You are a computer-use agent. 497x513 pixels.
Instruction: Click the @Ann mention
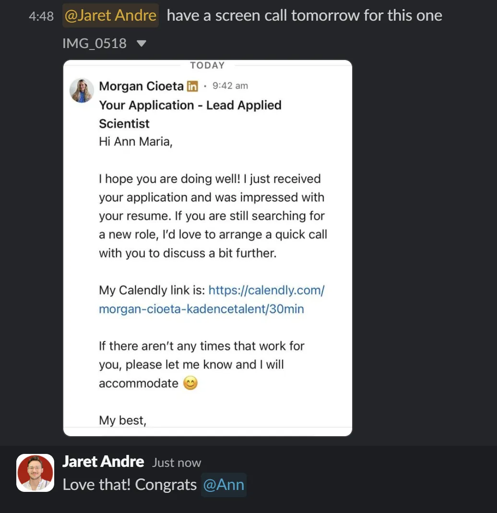[224, 485]
